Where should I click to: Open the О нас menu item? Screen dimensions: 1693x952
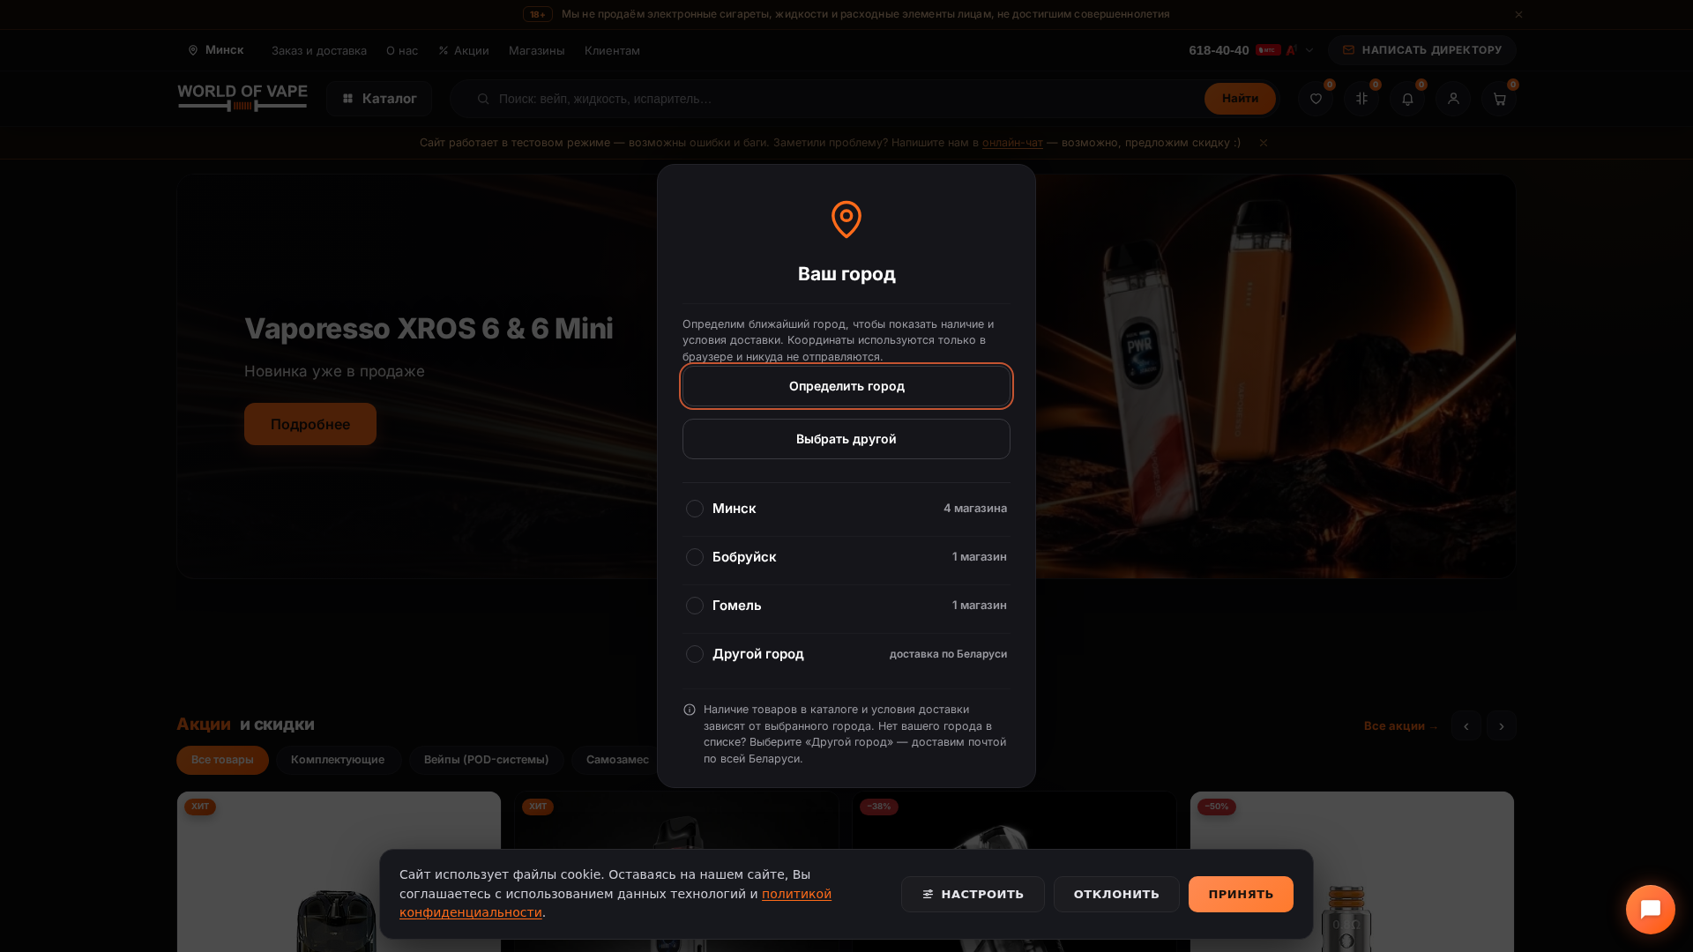tap(402, 50)
